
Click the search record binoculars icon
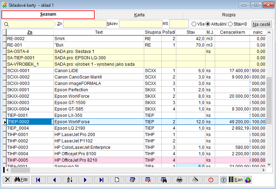tap(164, 180)
